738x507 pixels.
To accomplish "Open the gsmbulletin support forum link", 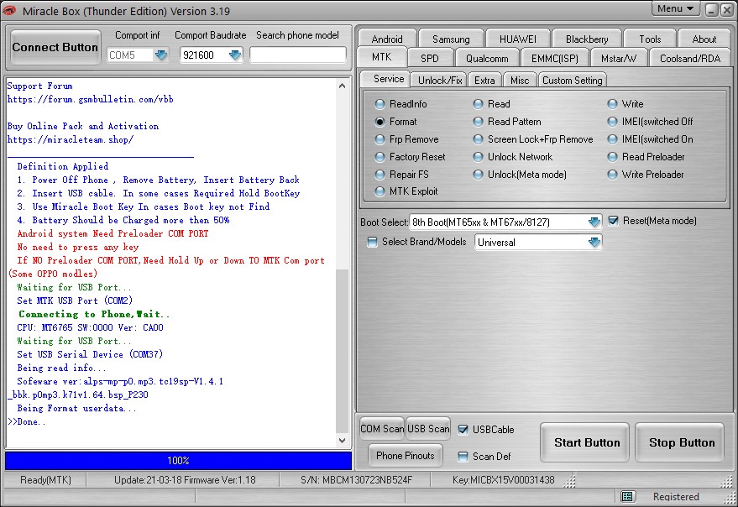I will pos(91,99).
